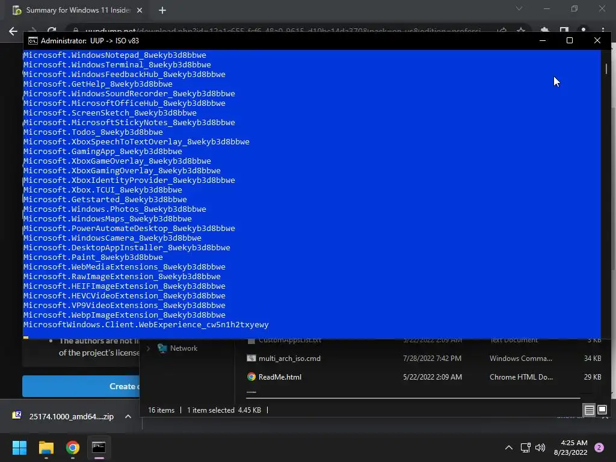The height and width of the screenshot is (462, 616).
Task: Click the Chrome back arrow button
Action: click(13, 31)
